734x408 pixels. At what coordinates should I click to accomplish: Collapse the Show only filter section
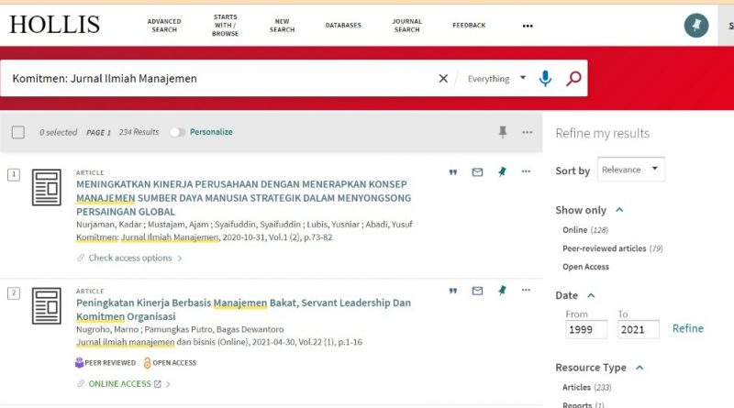pyautogui.click(x=619, y=210)
